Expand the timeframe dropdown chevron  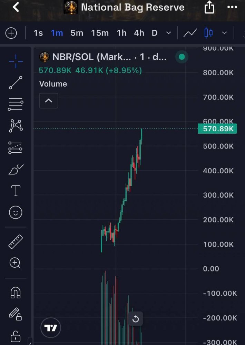tap(168, 33)
